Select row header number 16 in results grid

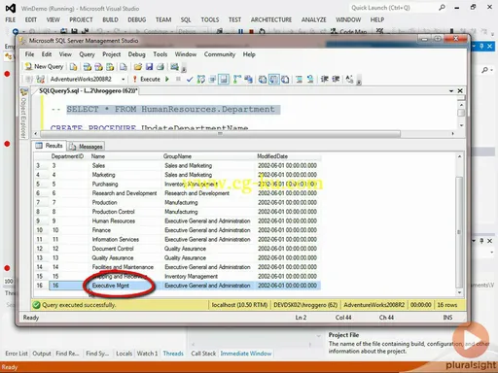click(41, 286)
